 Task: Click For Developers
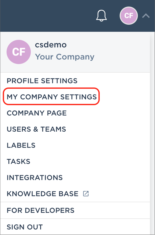click(x=41, y=210)
